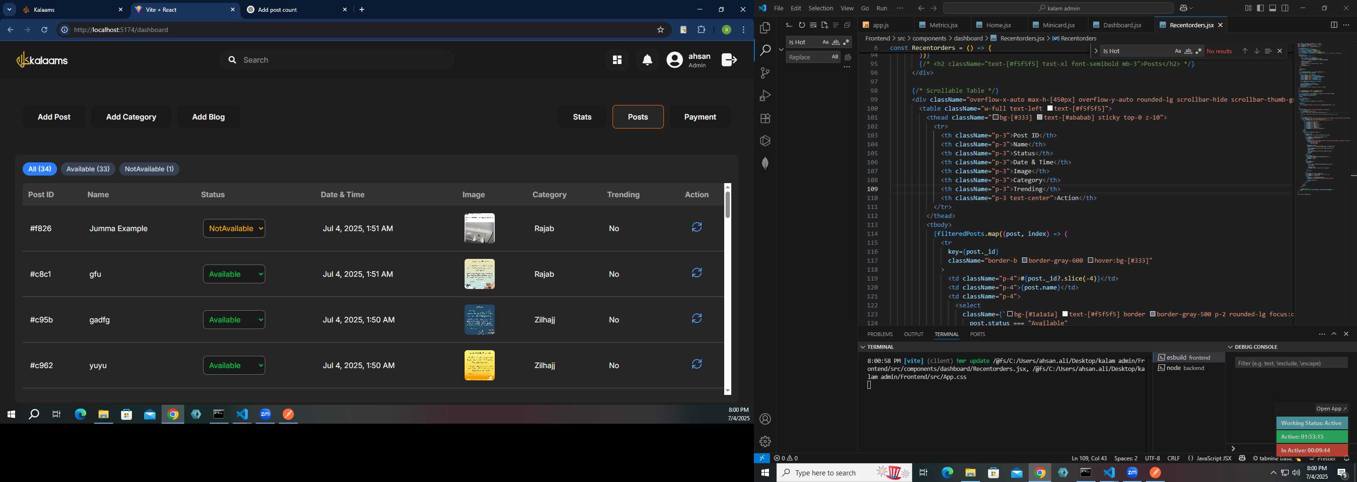
Task: Switch to PROBLEMS panel tab
Action: pos(880,335)
